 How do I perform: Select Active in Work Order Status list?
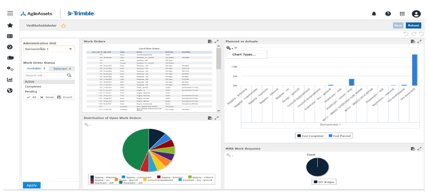30,82
